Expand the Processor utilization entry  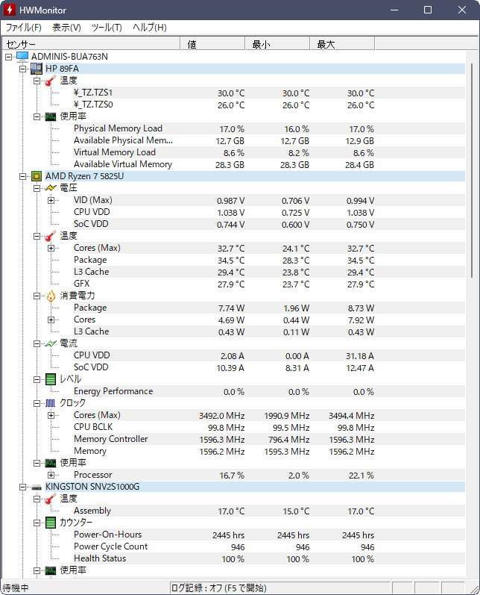(51, 475)
